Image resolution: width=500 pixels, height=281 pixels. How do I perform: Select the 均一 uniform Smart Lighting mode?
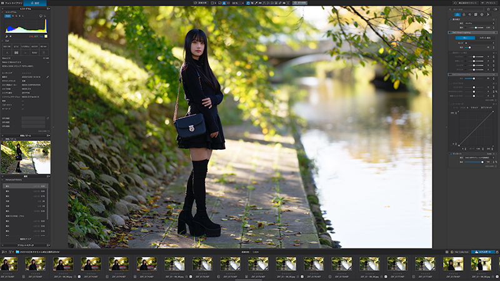pos(465,38)
